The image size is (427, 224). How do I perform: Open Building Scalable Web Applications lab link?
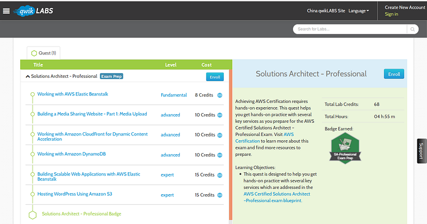[x=89, y=177]
